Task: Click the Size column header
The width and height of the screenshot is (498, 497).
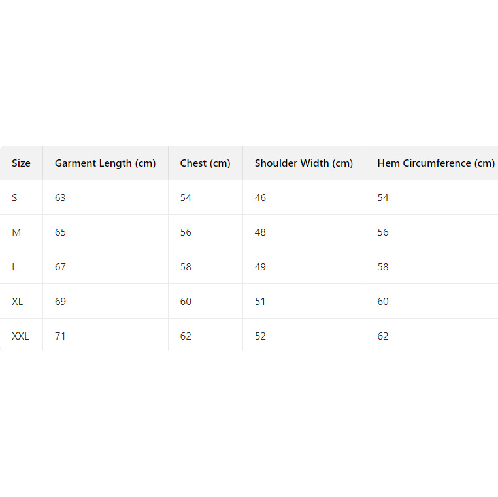Action: tap(21, 163)
